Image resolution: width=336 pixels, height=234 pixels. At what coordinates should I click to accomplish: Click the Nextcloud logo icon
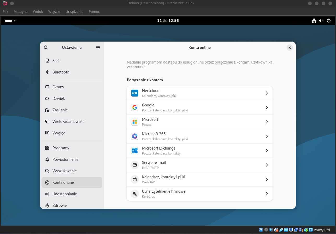coord(135,93)
